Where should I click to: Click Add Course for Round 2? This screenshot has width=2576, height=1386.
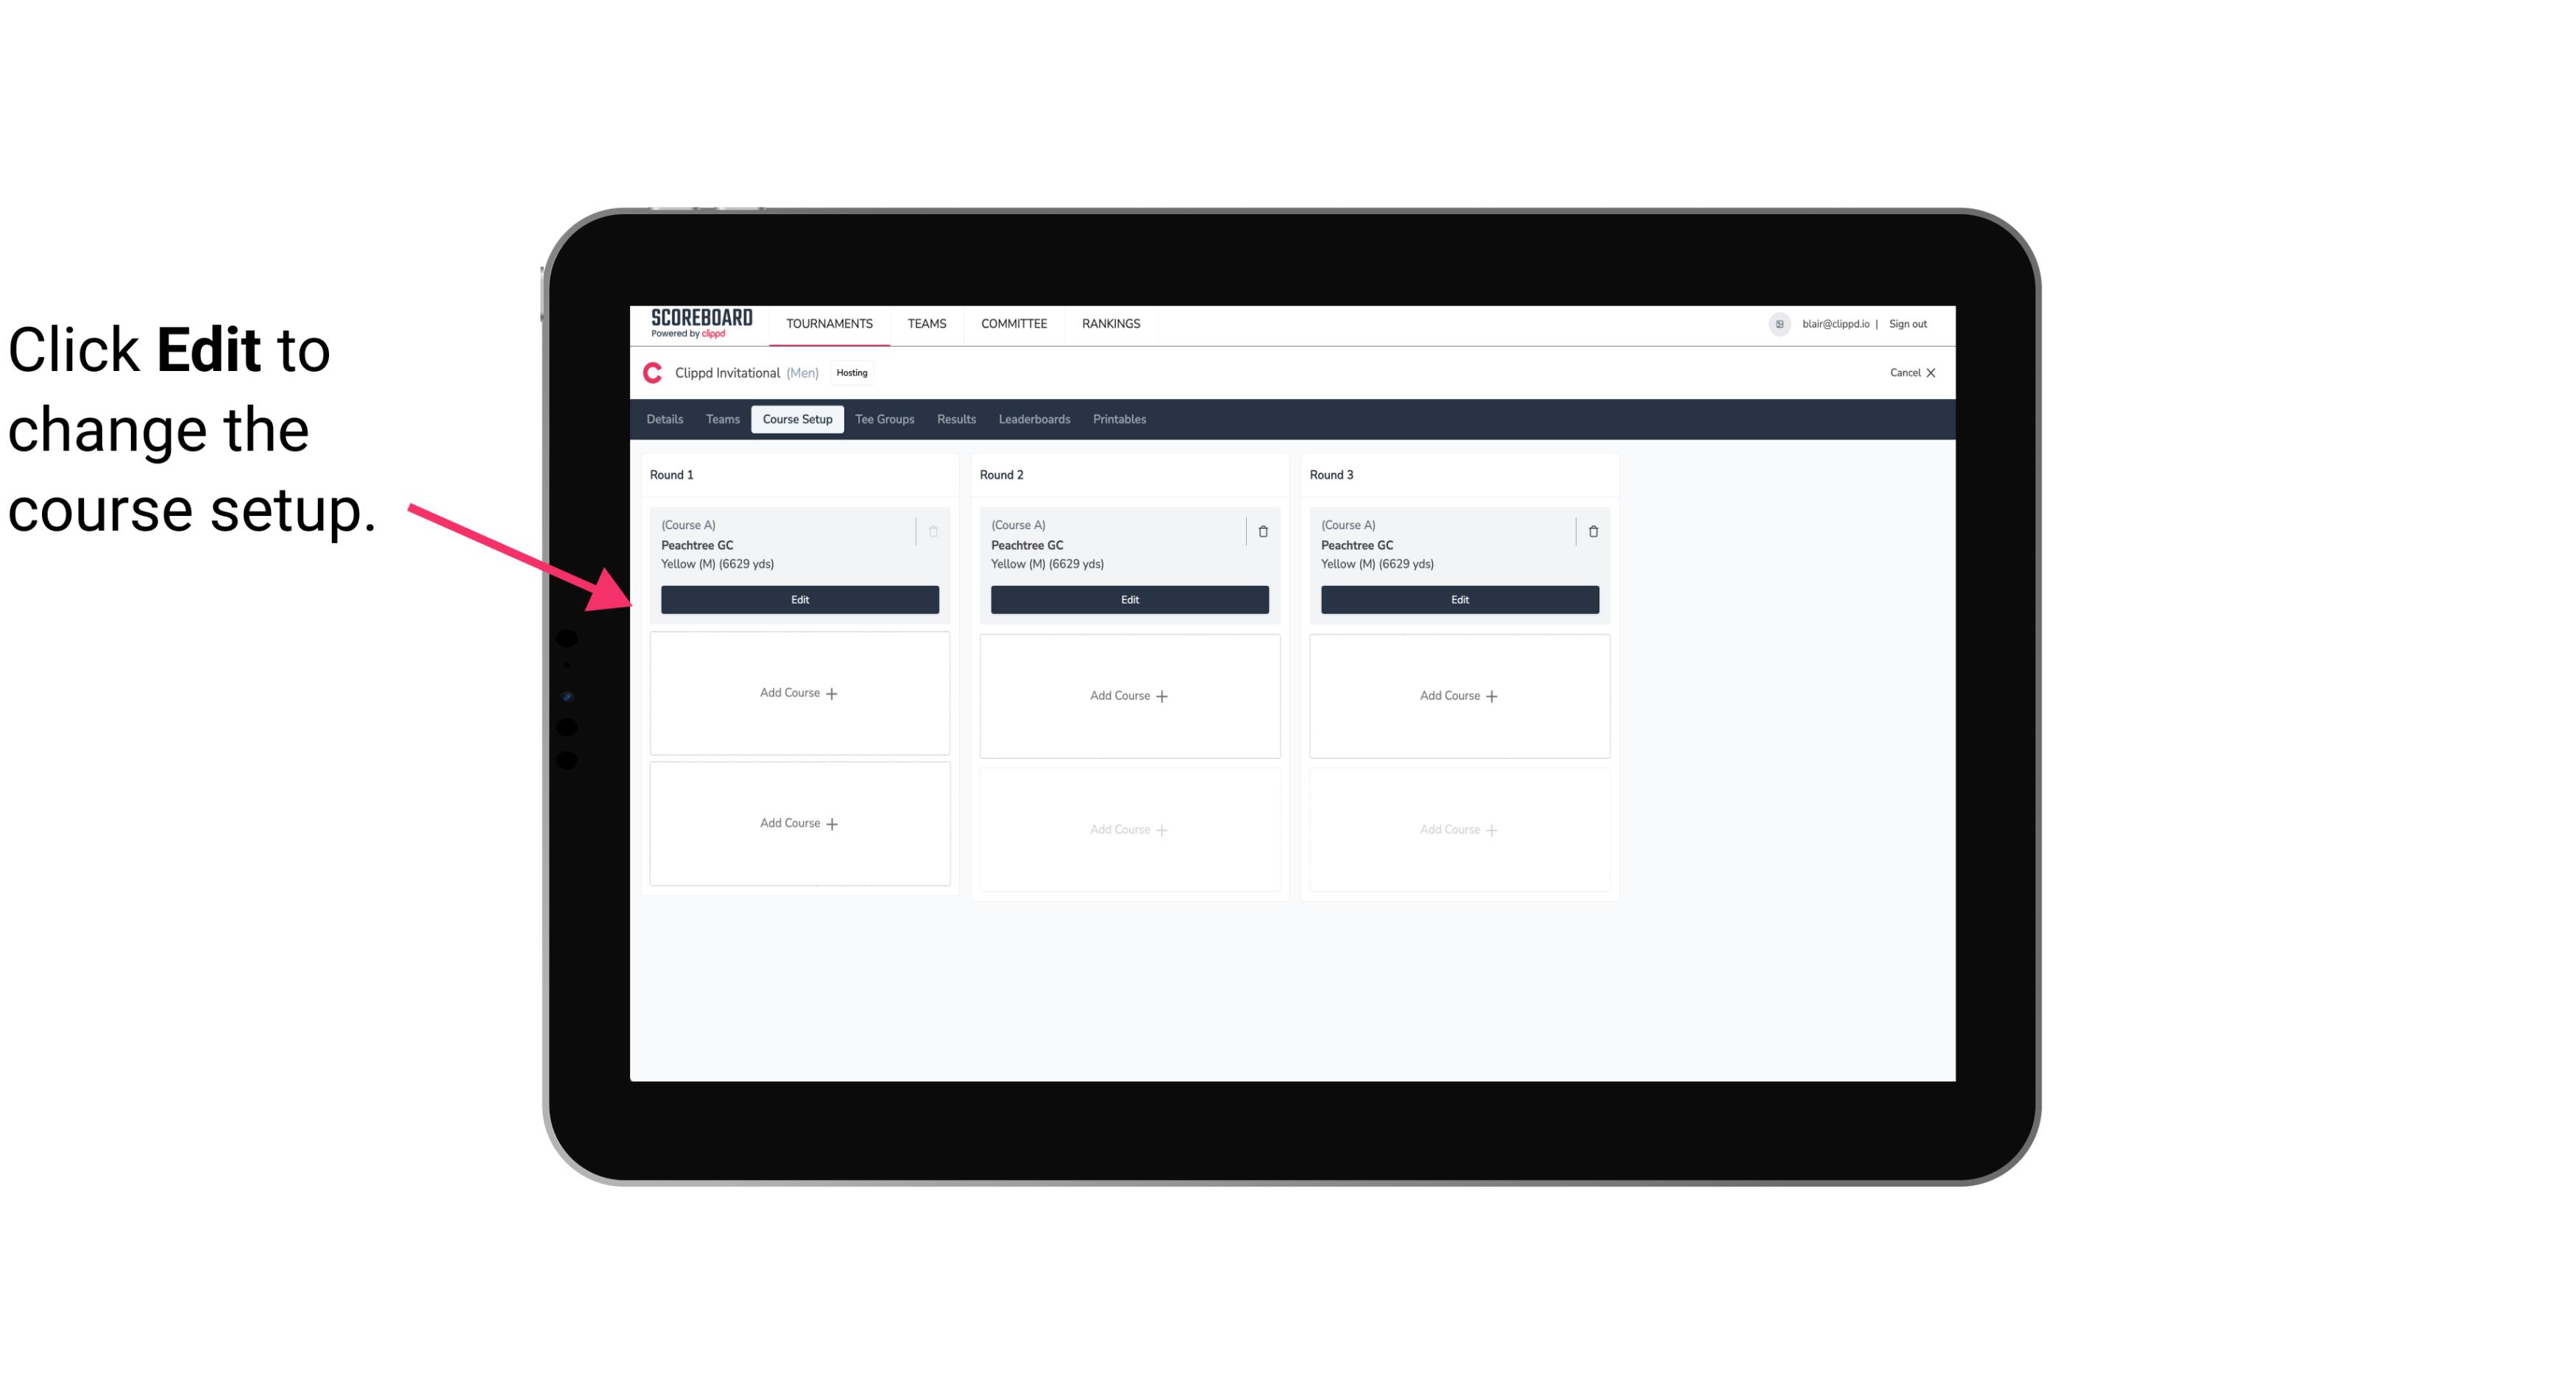1128,695
